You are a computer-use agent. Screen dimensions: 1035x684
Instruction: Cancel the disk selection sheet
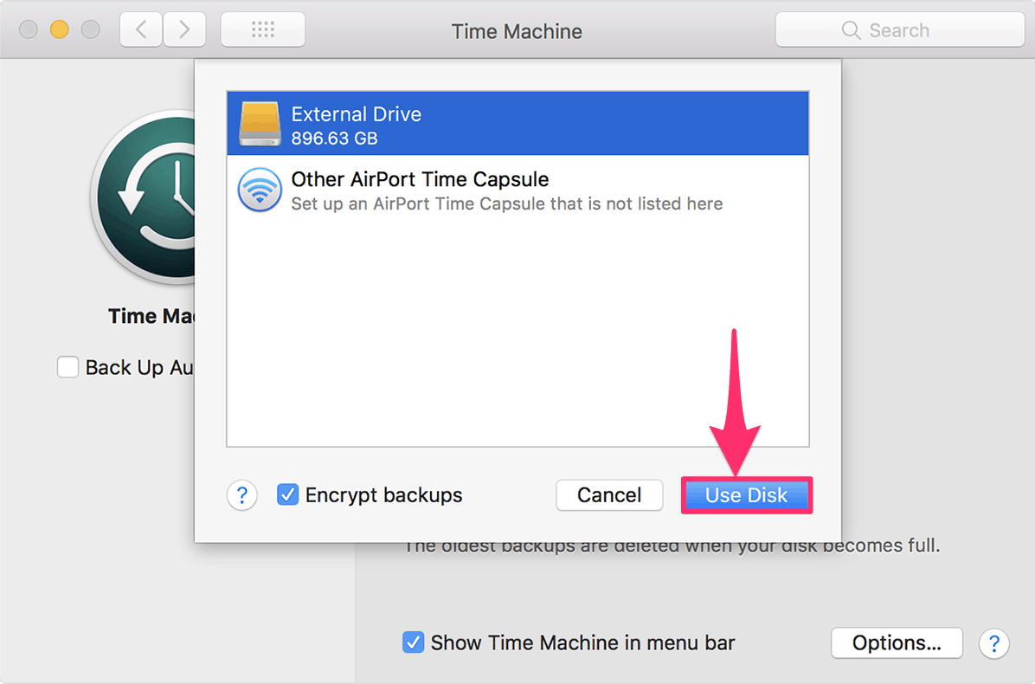pos(609,495)
